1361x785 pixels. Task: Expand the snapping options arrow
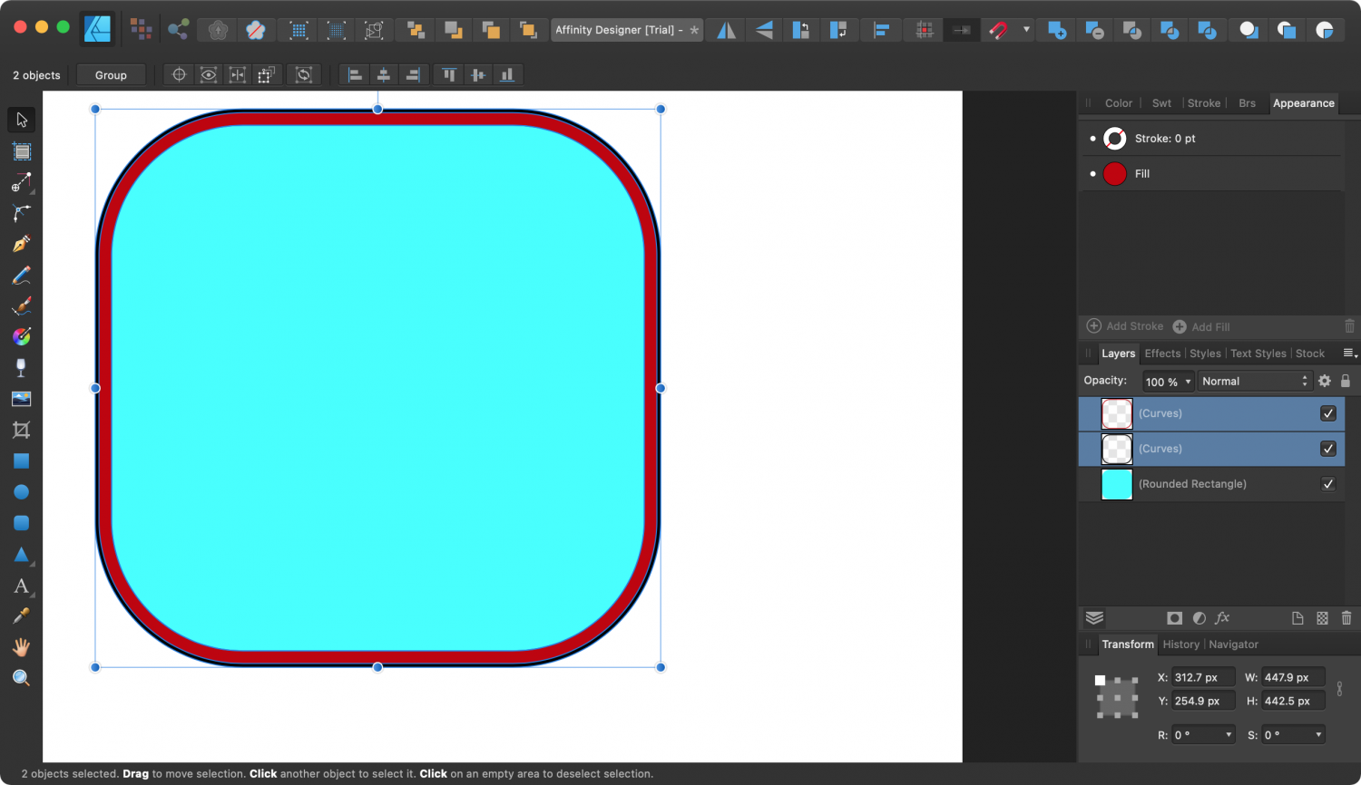(1026, 30)
